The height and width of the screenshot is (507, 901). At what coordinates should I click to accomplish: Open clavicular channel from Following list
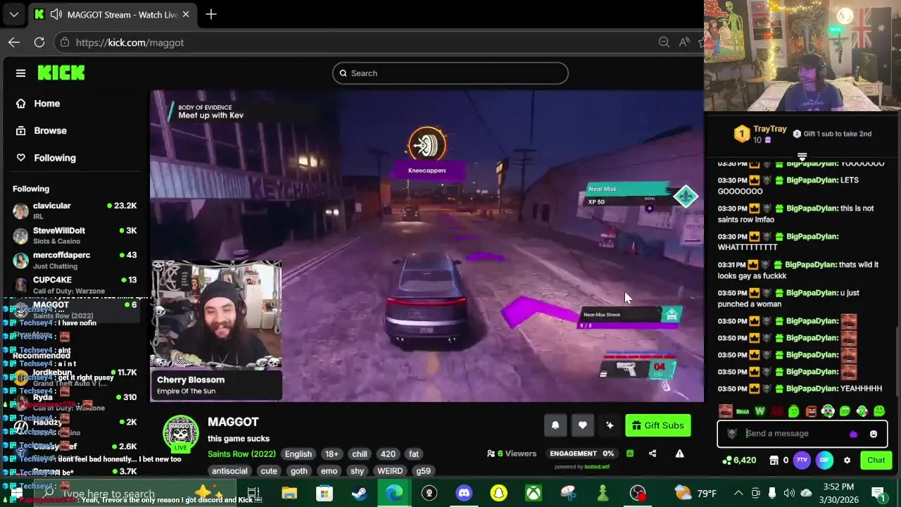(x=75, y=210)
